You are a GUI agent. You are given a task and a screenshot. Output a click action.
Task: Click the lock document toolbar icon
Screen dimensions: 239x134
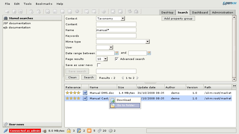31,11
